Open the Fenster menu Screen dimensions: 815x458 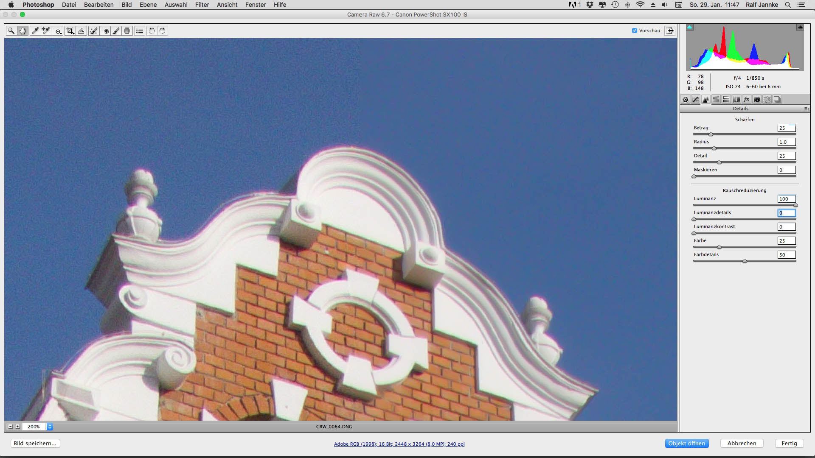256,5
